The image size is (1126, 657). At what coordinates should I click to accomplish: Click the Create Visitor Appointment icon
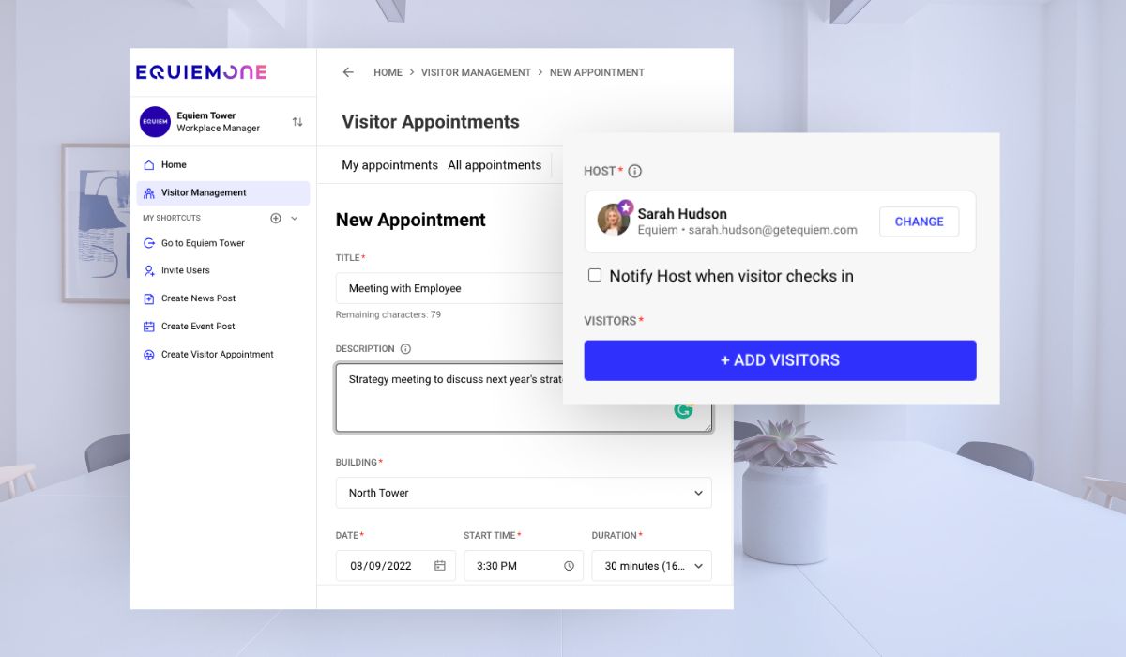click(149, 355)
